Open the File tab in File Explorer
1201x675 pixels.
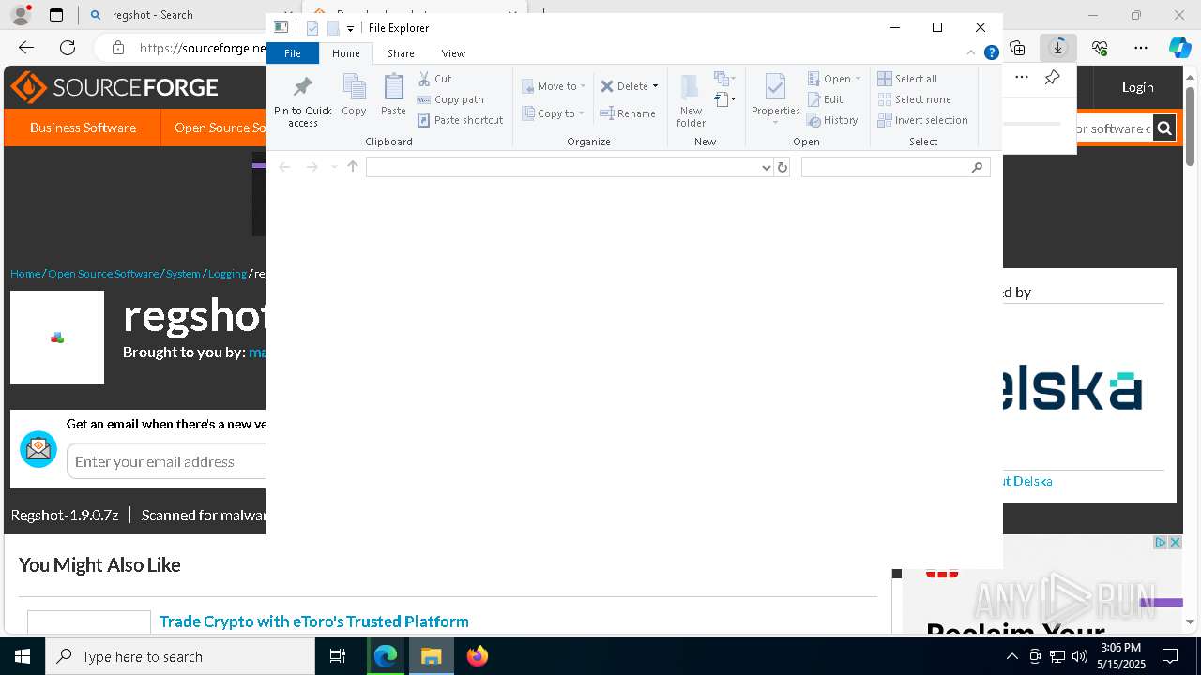pos(293,53)
